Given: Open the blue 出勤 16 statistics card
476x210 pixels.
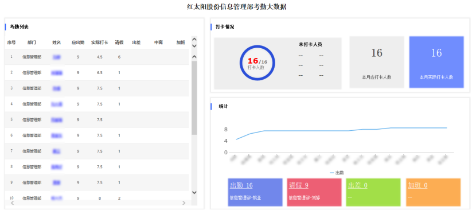Looking at the screenshot, I should click(x=255, y=192).
